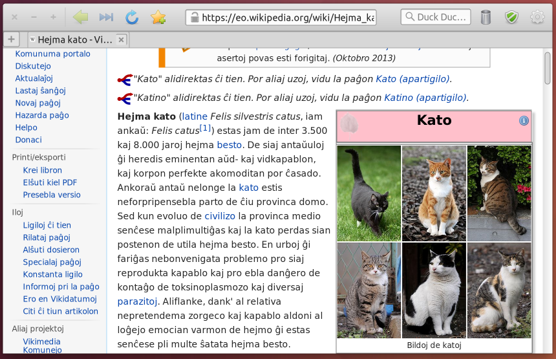Open the civilizo link
The height and width of the screenshot is (359, 556).
click(x=220, y=216)
